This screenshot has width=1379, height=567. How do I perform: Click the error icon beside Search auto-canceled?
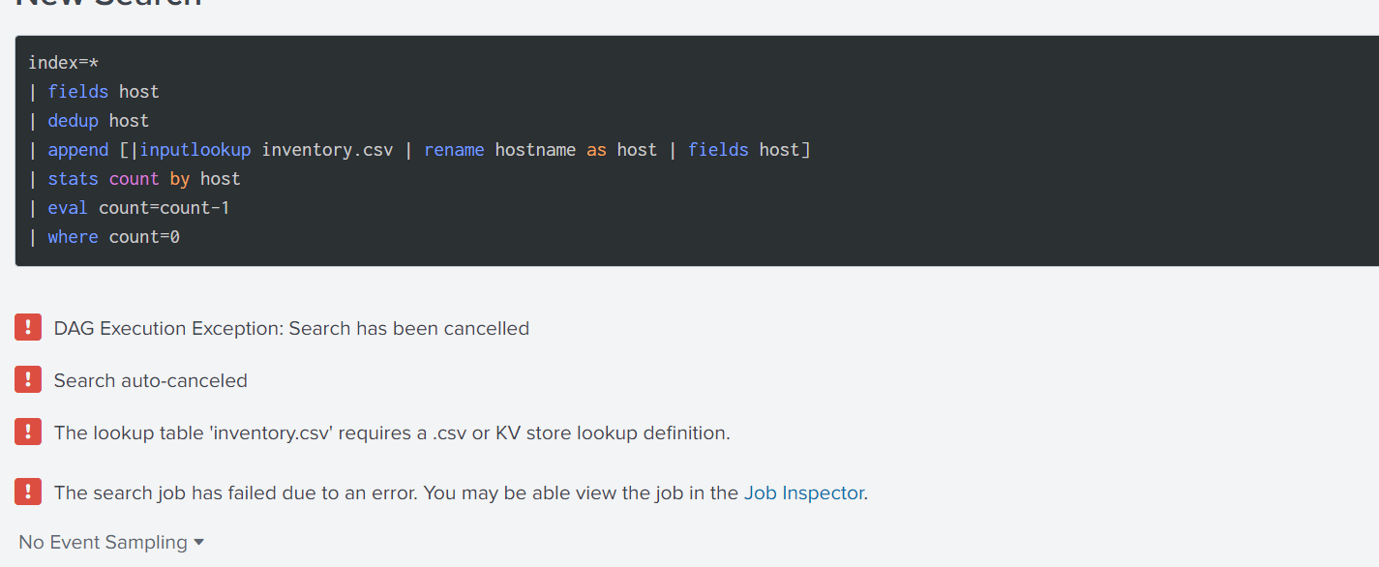pyautogui.click(x=28, y=379)
